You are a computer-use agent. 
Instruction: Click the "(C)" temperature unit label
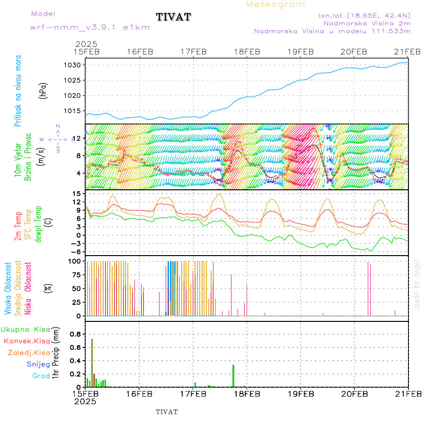[x=48, y=223]
